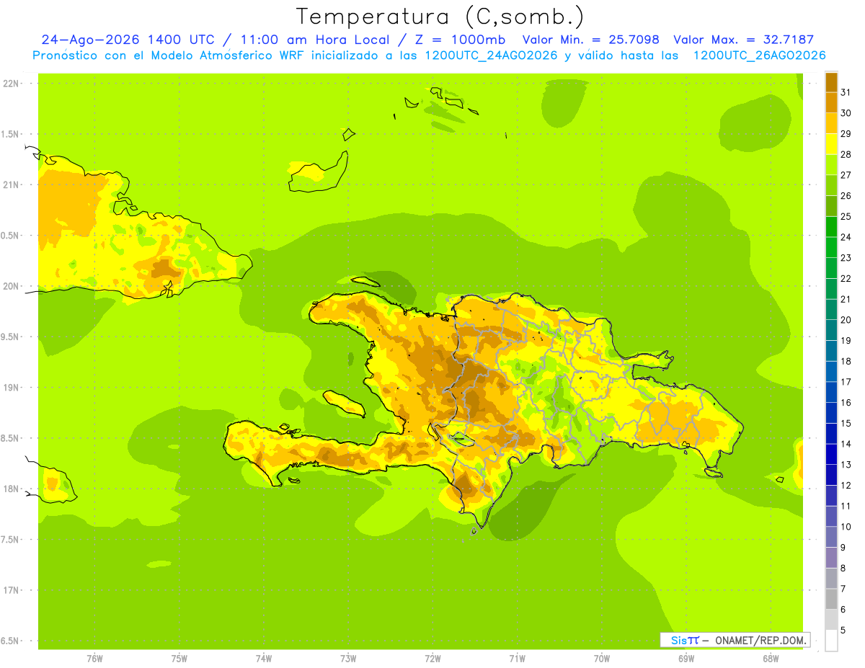Click the colorbar band between 26 and 27
865x668 pixels.
(x=831, y=185)
